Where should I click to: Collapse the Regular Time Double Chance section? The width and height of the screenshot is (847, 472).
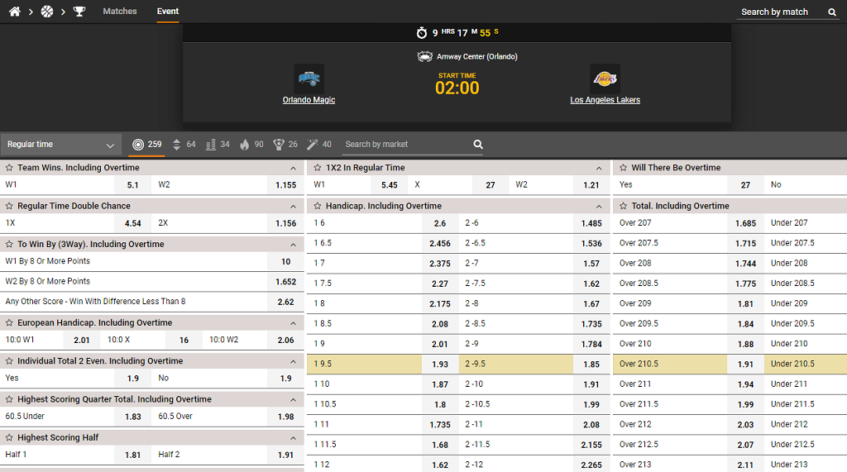294,207
